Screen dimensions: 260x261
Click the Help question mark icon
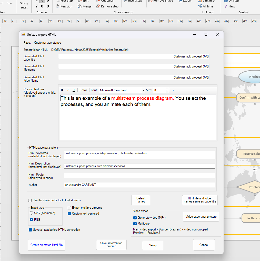point(226,6)
